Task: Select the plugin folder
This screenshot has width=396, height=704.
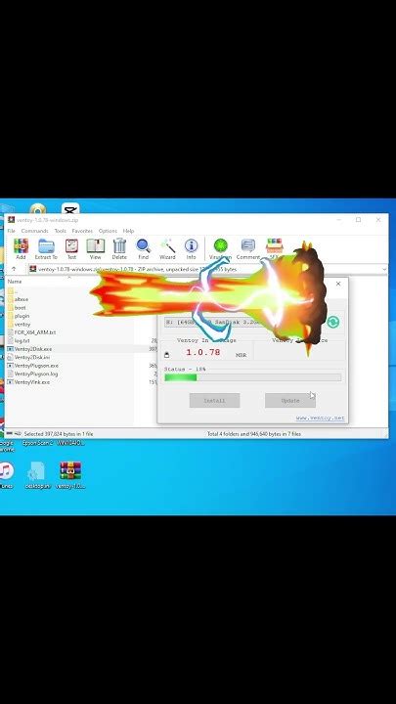Action: point(19,316)
